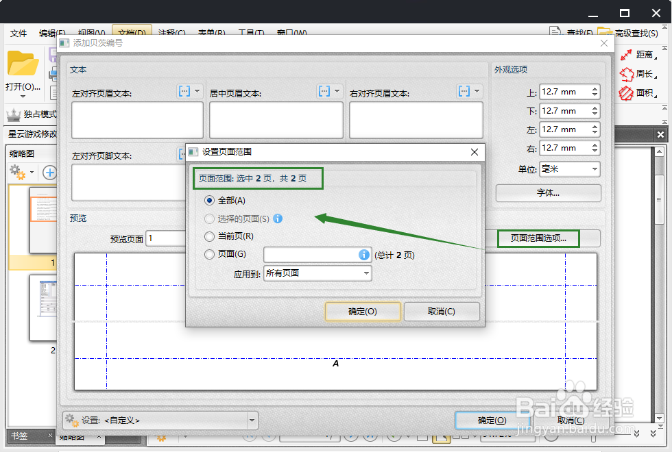Click the zoom-in plus icon in thumbnails panel
672x452 pixels.
click(49, 172)
